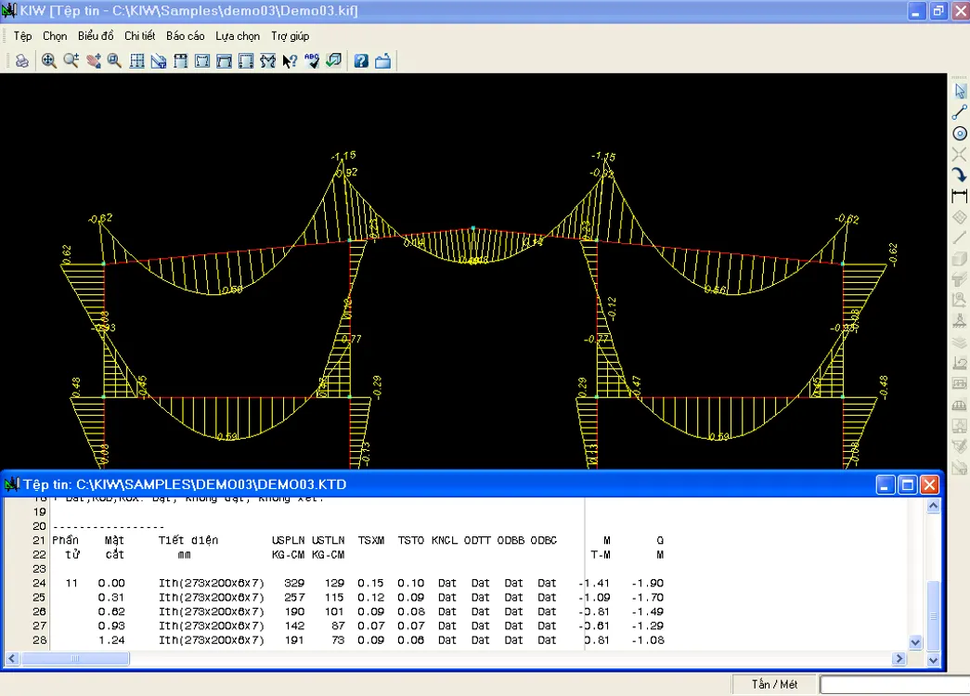Select the arrow pointer tool in right sidebar
970x696 pixels.
[x=960, y=91]
